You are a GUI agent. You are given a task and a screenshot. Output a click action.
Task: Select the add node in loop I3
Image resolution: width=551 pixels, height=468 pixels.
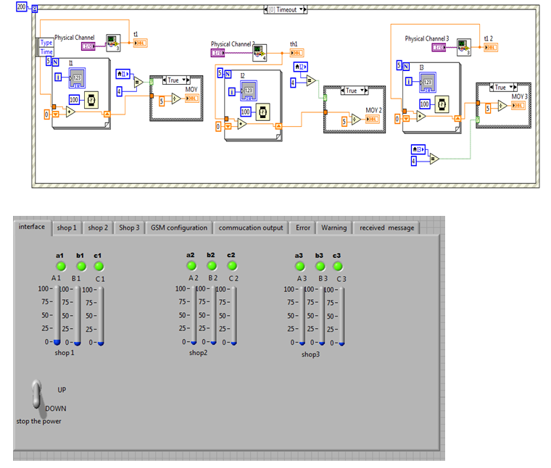pyautogui.click(x=420, y=116)
